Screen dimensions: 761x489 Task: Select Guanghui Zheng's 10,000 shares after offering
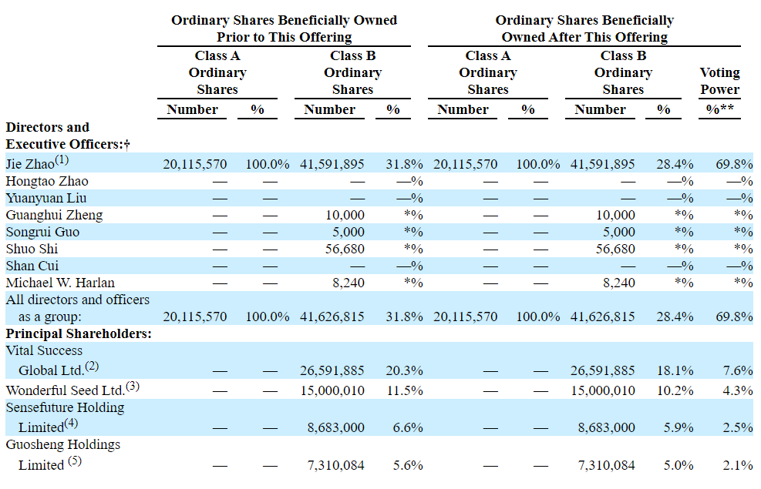tap(616, 215)
